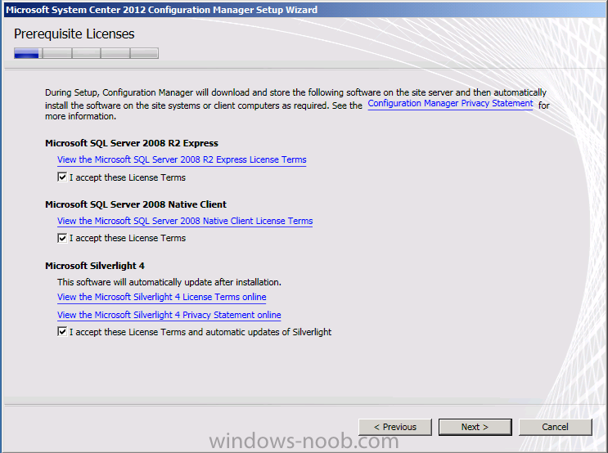Viewport: 608px width, 453px height.
Task: Click 'This software will automatically update after installation.' text
Action: [x=169, y=282]
